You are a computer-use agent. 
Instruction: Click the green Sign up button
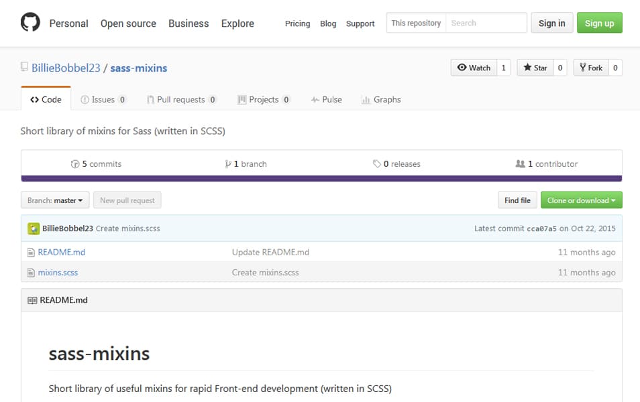pyautogui.click(x=599, y=23)
